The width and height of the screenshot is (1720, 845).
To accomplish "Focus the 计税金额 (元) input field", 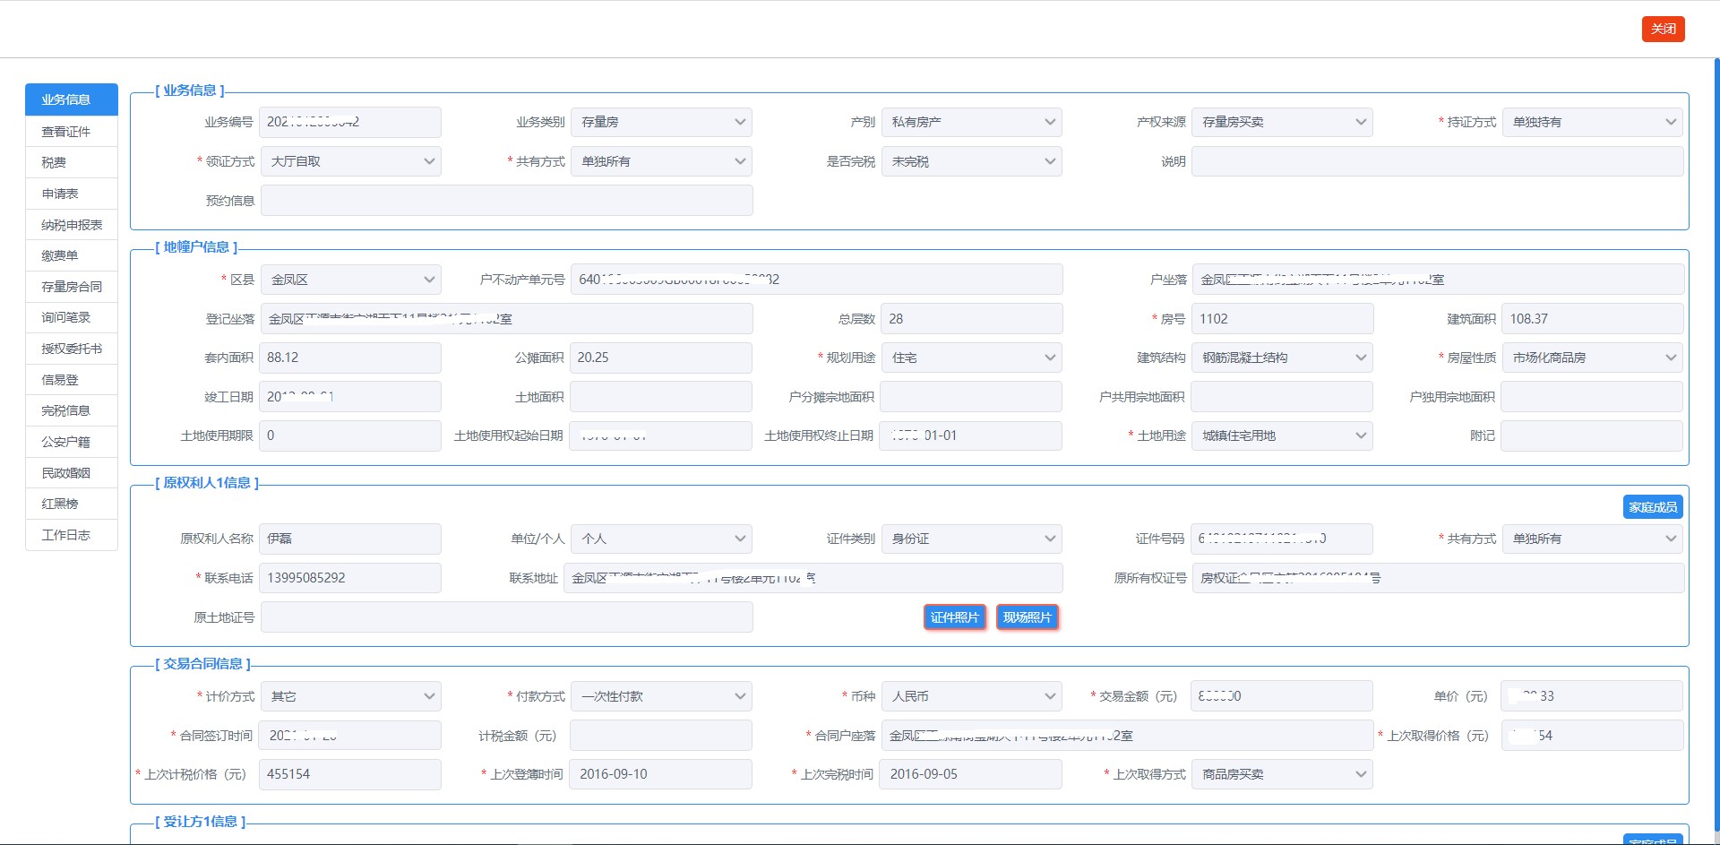I will click(661, 736).
